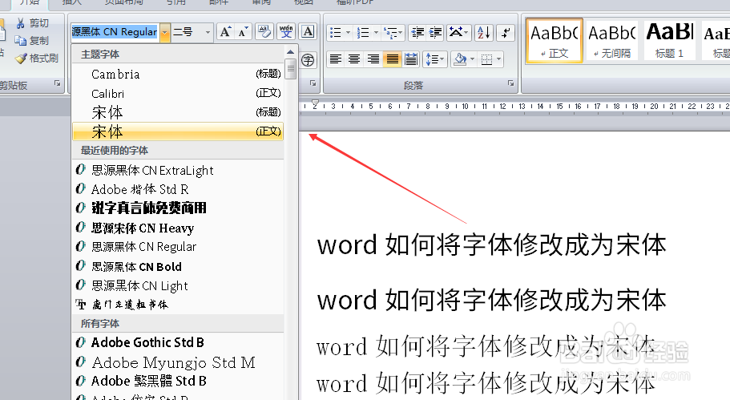Choose 宋体 (标题) theme font
Image resolution: width=730 pixels, height=400 pixels.
coord(178,113)
